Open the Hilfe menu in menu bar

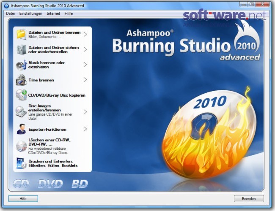(x=69, y=14)
